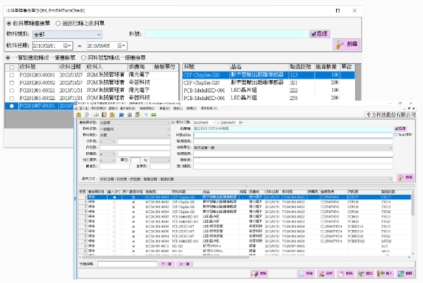Screen dimensions: 423x283
Task: Click the pink blank-page new button
Action: pos(306,273)
